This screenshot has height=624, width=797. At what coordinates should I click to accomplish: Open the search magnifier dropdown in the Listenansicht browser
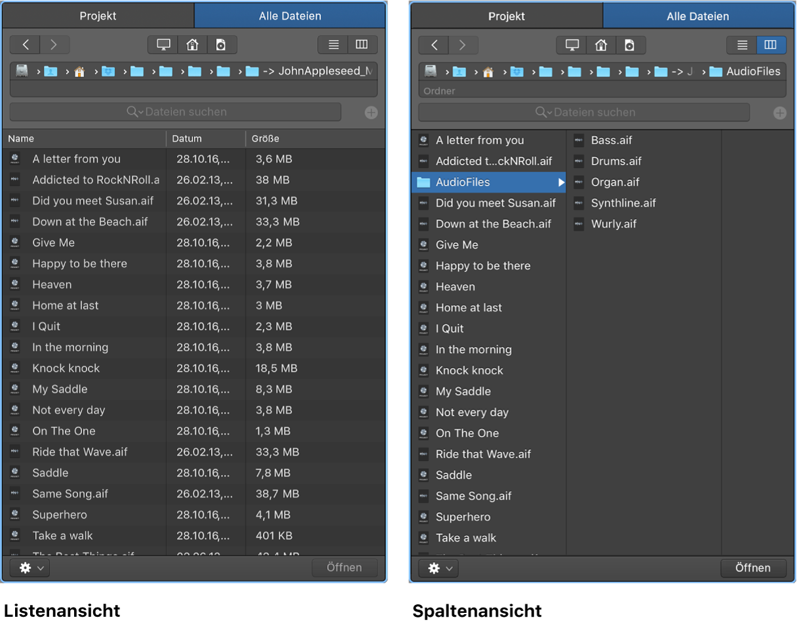pyautogui.click(x=134, y=112)
